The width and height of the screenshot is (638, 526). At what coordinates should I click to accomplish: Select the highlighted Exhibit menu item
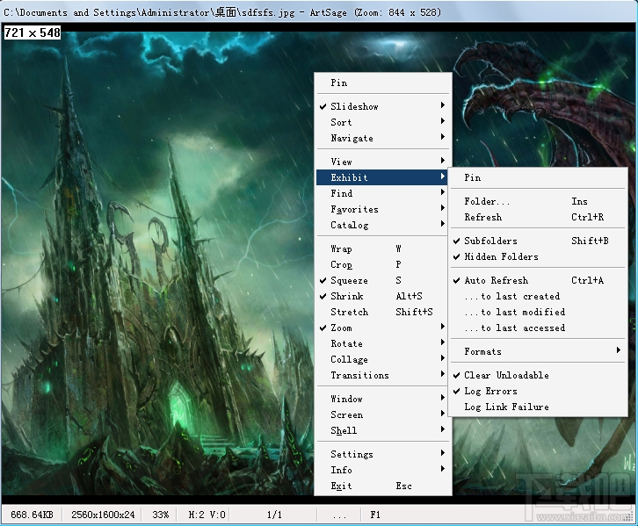tap(383, 177)
